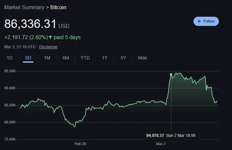Click the green up arrow icon
232x150 pixels.
[50, 37]
